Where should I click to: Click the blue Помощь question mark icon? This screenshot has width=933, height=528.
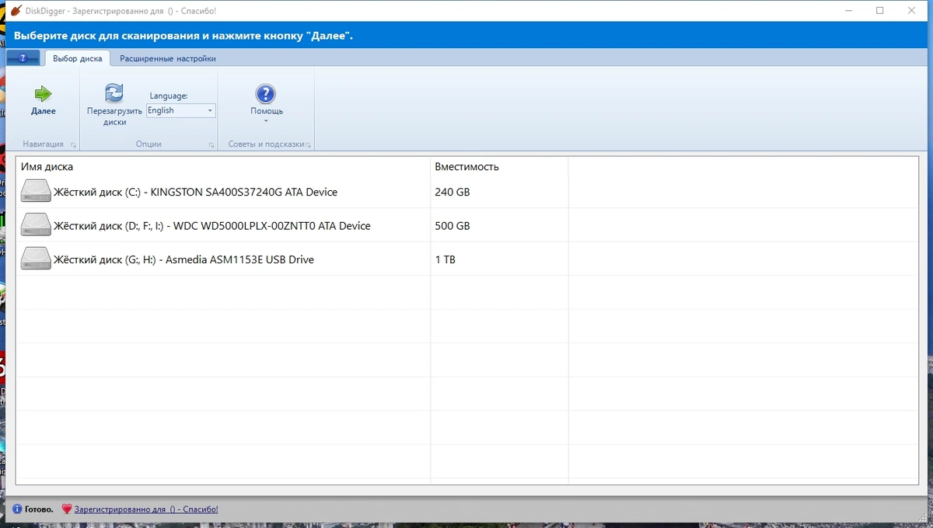(266, 94)
